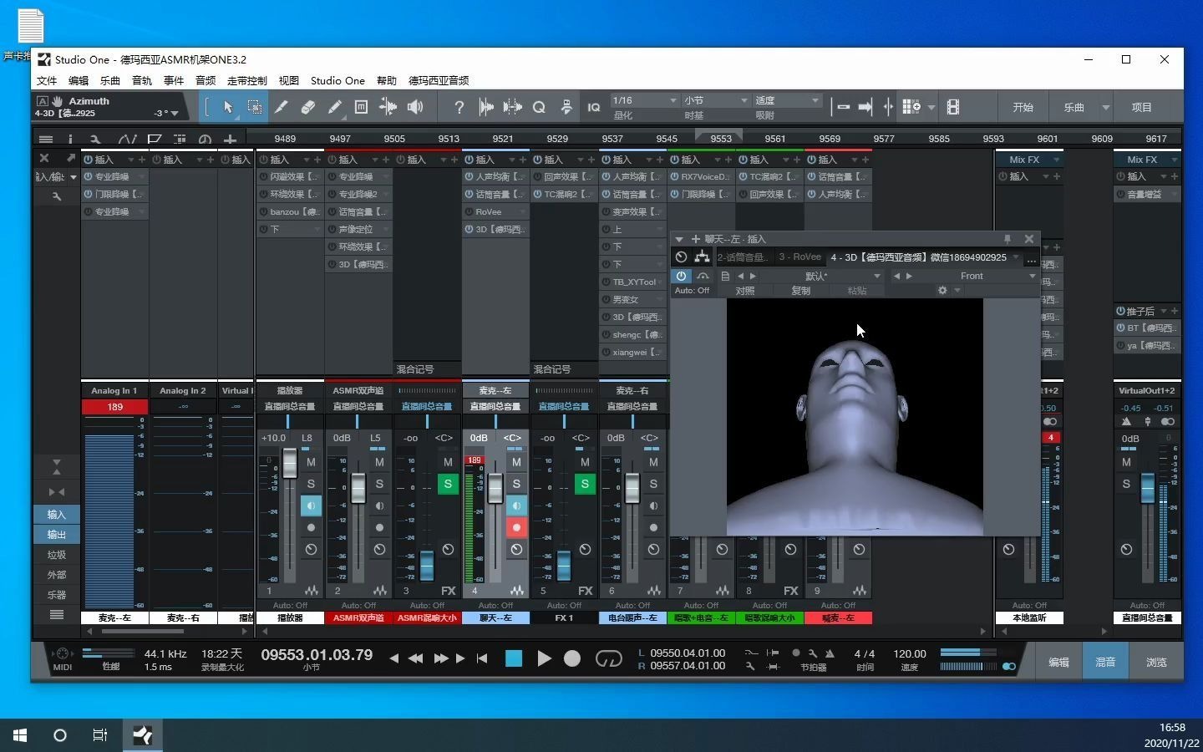The width and height of the screenshot is (1203, 752).
Task: Click the channel 6 电台暖声--左 volume fader
Action: [632, 489]
